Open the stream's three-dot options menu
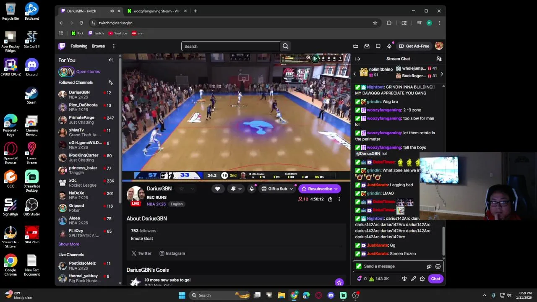 [x=339, y=199]
